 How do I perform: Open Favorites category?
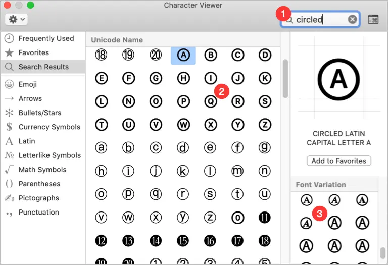point(43,52)
